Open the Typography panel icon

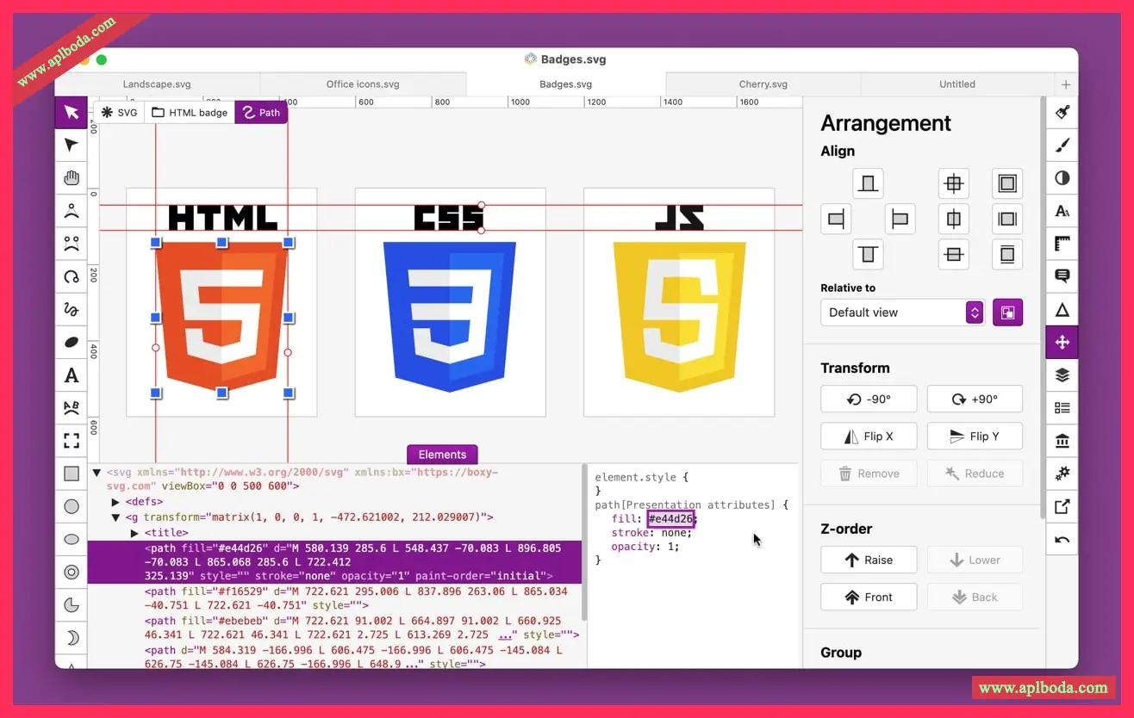point(1062,211)
